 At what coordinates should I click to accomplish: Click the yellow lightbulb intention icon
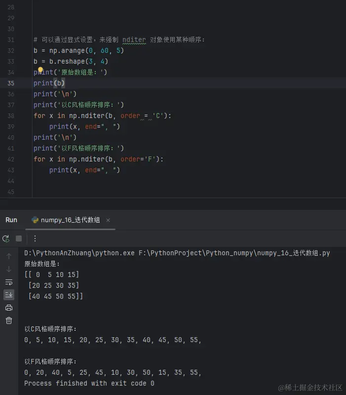[40, 71]
